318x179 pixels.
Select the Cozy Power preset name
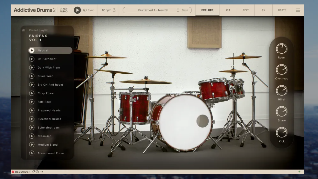coord(46,93)
